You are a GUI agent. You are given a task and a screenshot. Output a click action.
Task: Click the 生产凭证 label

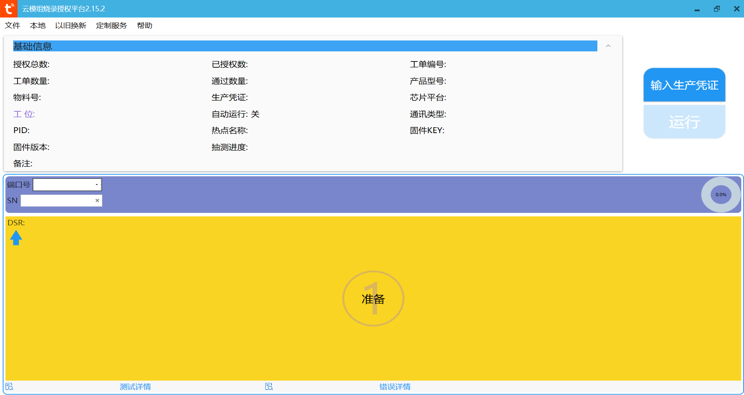coord(229,97)
